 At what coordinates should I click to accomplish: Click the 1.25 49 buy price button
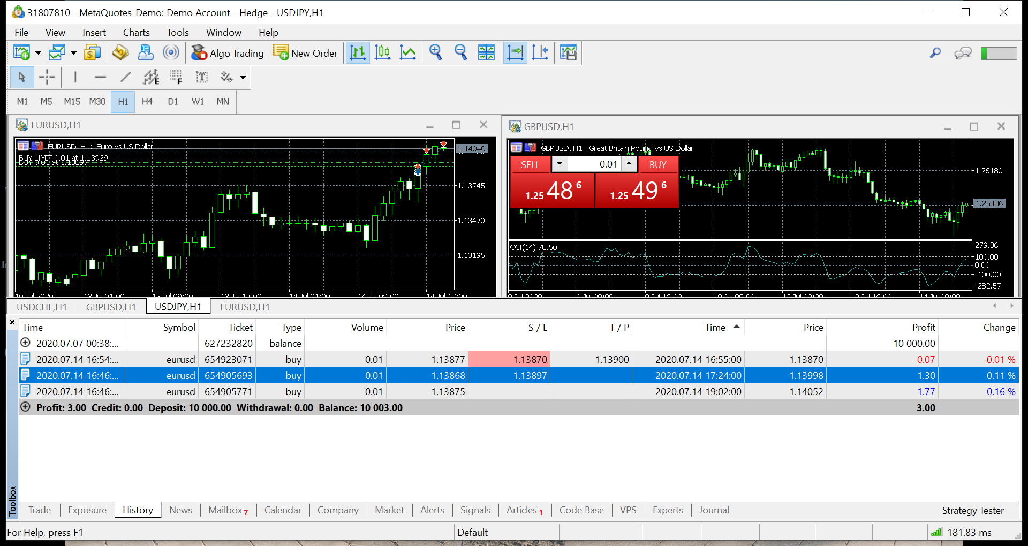coord(637,190)
